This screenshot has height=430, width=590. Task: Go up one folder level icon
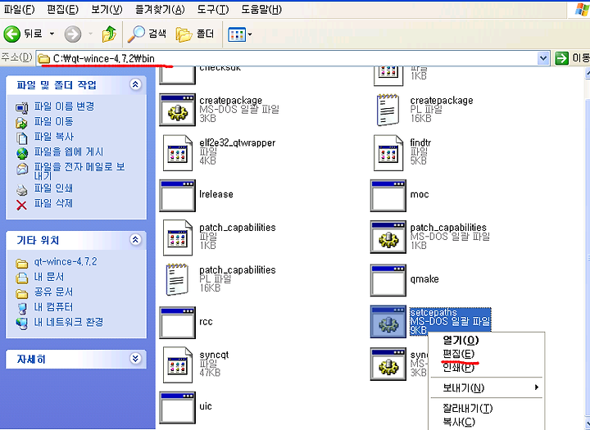pos(109,34)
